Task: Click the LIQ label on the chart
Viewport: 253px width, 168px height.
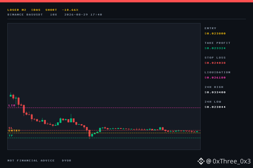Action: 12,106
